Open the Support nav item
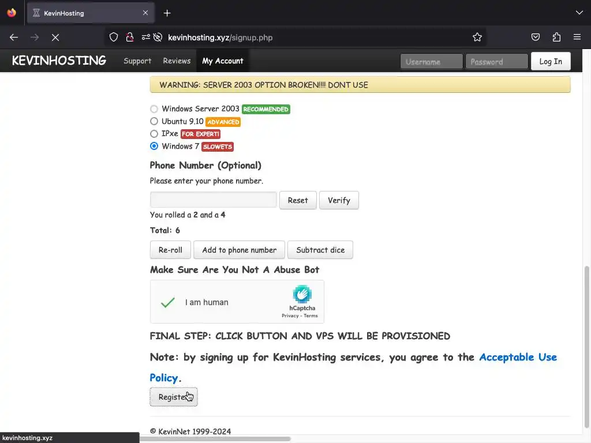The width and height of the screenshot is (591, 443). [137, 61]
